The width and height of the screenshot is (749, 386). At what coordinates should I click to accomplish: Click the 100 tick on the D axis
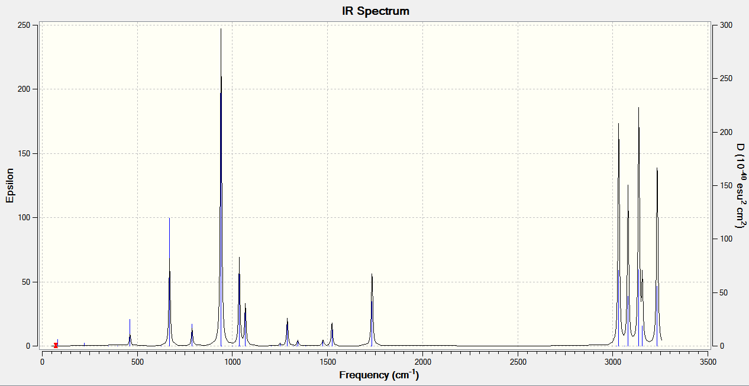[x=725, y=239]
